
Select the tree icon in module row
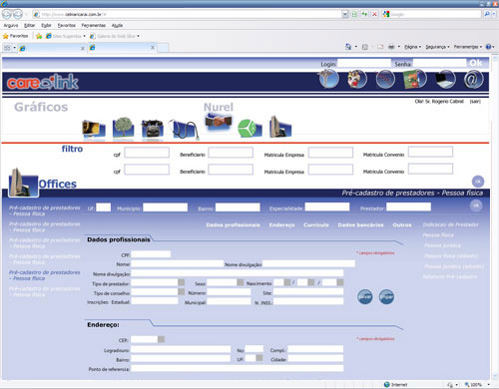click(x=123, y=128)
